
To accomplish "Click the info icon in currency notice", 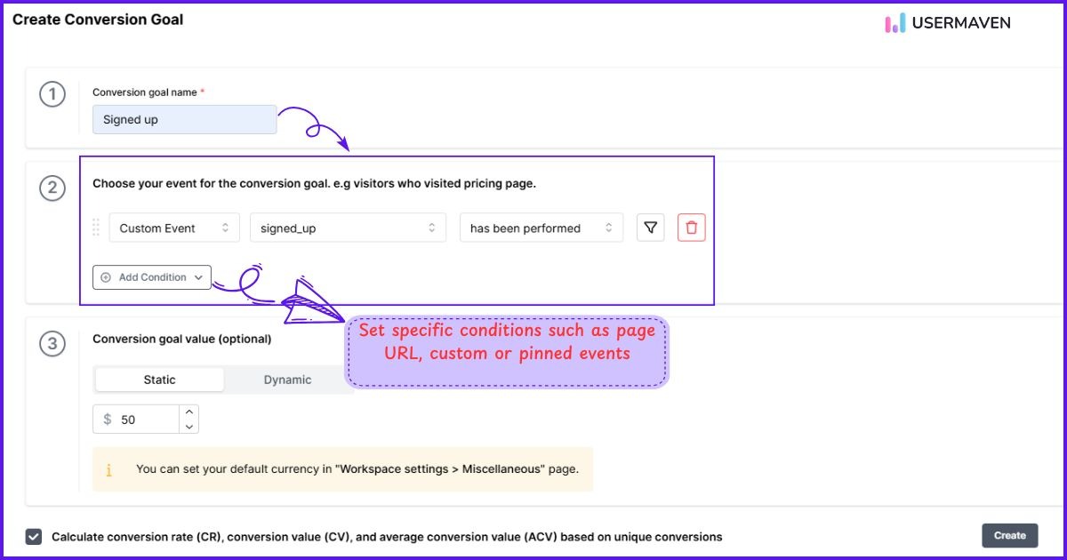I will pos(109,469).
